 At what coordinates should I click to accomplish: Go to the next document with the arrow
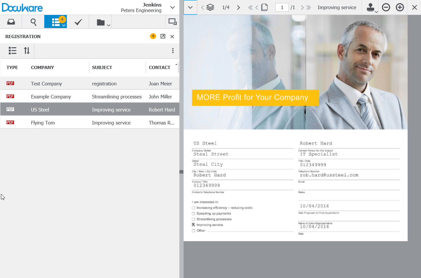(x=238, y=7)
